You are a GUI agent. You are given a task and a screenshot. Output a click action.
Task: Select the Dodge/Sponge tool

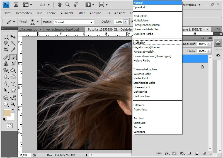pos(13,76)
